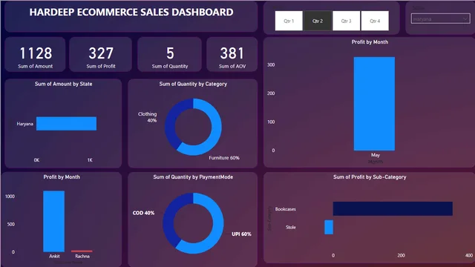Click the 327 Sum of Profit card
This screenshot has width=475, height=267.
[101, 54]
